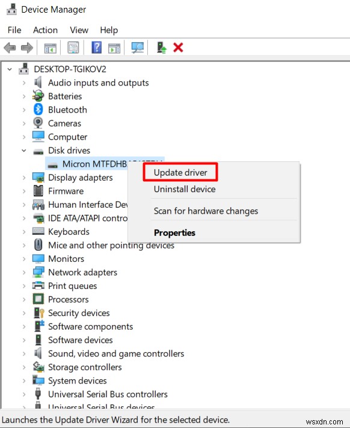Viewport: 350px width, 428px height.
Task: Click the Firmware chip icon
Action: pyautogui.click(x=38, y=191)
